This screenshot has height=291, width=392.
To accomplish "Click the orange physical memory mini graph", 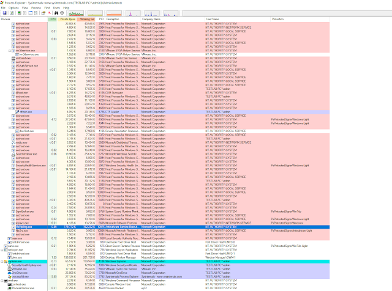I will click(x=114, y=13).
